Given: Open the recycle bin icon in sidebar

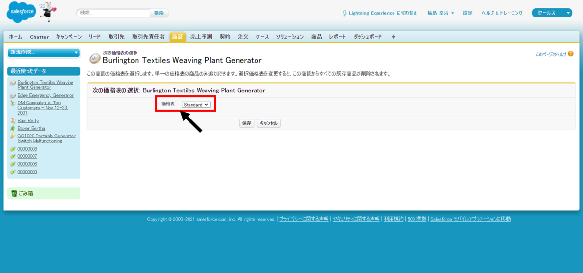Looking at the screenshot, I should 14,193.
